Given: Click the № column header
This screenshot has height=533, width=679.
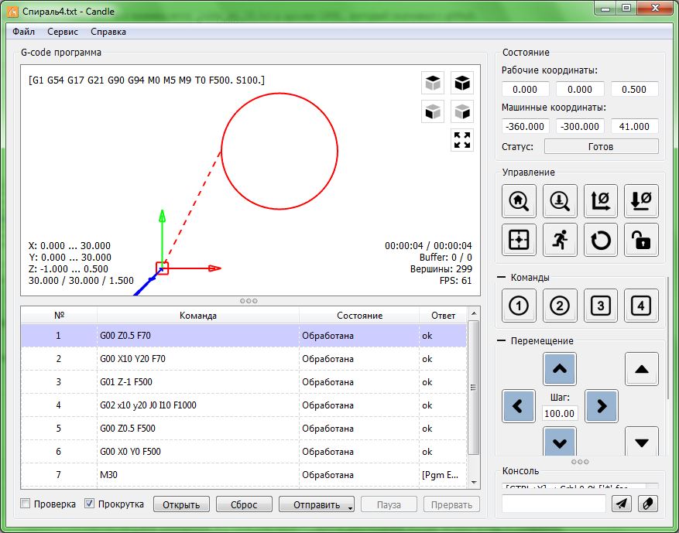Looking at the screenshot, I should 60,316.
